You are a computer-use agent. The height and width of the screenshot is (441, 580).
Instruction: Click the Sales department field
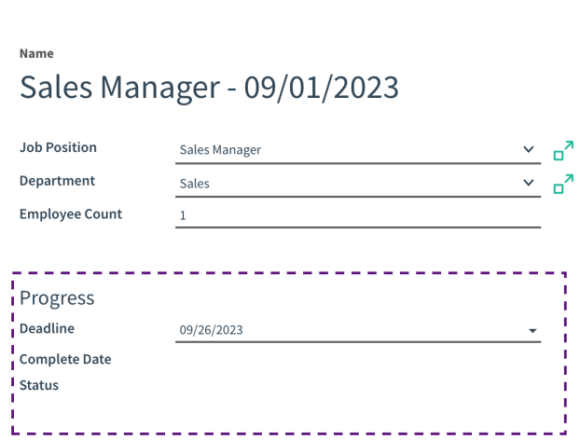358,184
